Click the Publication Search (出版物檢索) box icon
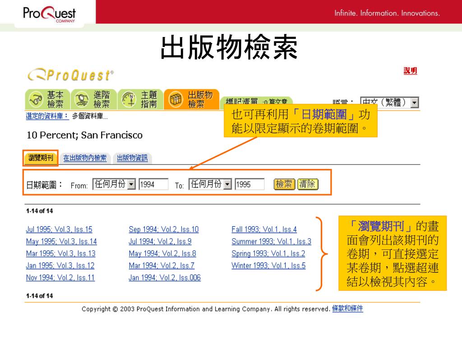Viewport: 462px width, 347px height. pyautogui.click(x=176, y=99)
